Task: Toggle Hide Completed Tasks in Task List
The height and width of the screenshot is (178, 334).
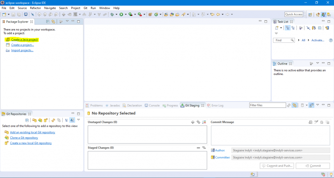Action: pos(308,28)
